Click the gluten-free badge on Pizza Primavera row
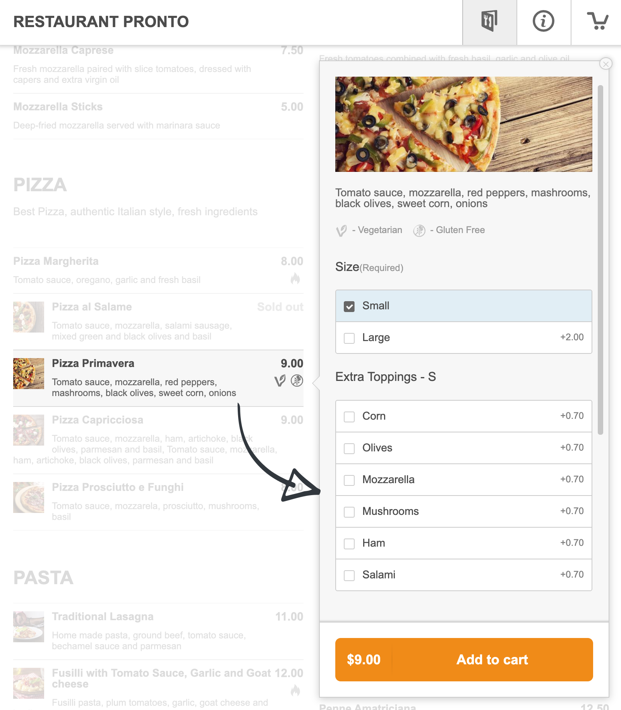Image resolution: width=621 pixels, height=710 pixels. (296, 381)
